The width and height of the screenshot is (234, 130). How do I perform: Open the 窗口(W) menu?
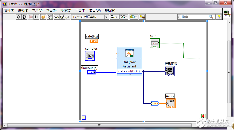[95, 11]
